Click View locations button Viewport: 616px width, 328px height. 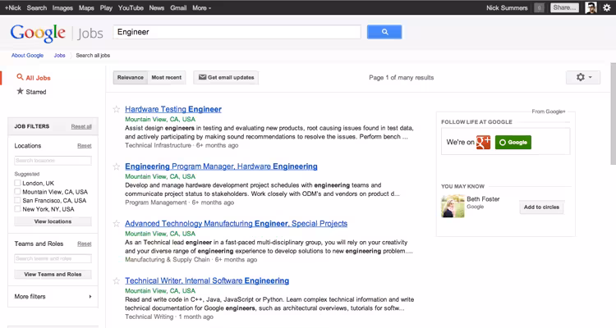click(53, 221)
